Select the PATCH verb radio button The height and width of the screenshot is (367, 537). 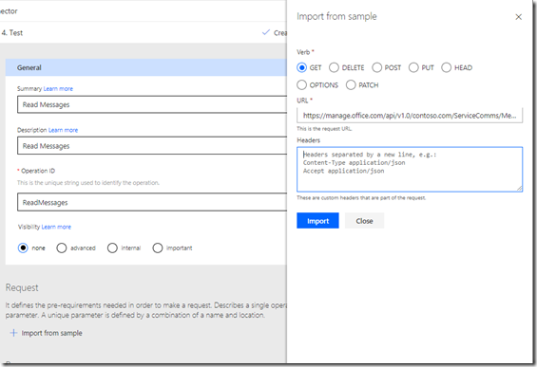tap(351, 84)
